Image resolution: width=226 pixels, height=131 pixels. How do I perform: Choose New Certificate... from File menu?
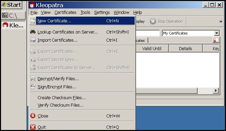click(x=82, y=21)
